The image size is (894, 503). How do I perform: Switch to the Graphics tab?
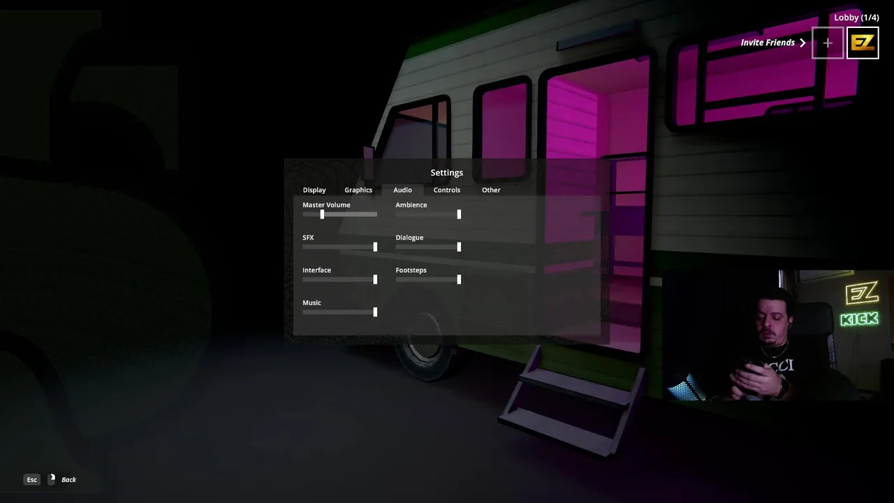tap(358, 190)
